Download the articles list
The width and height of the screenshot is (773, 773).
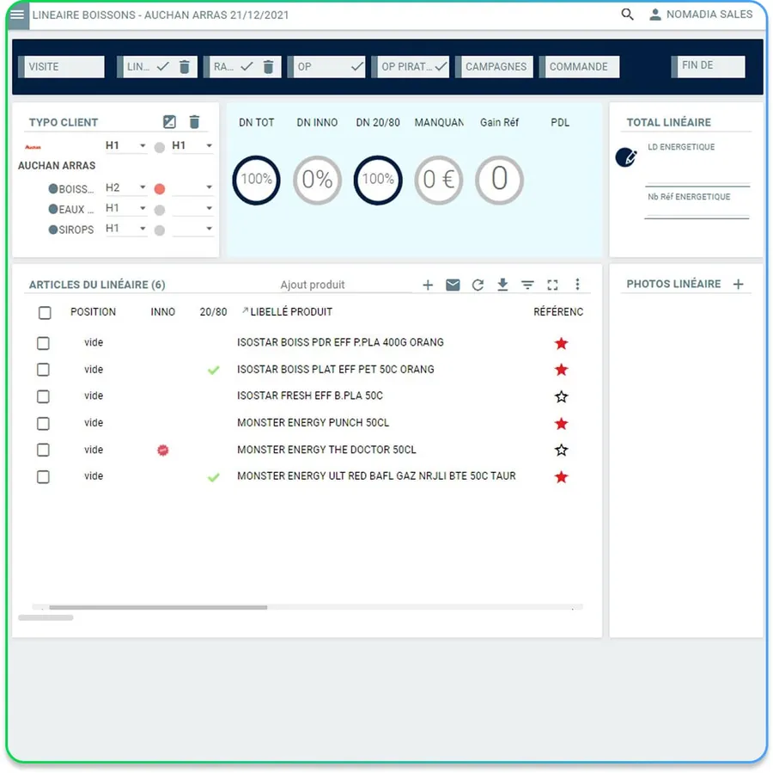point(502,285)
